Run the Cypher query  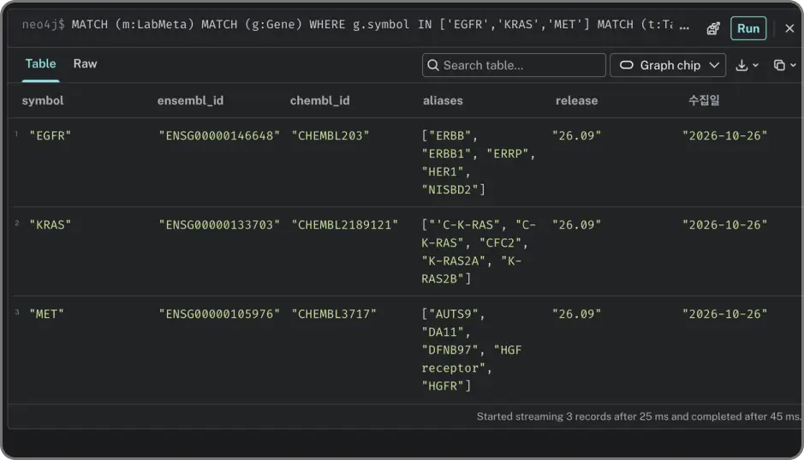click(748, 28)
